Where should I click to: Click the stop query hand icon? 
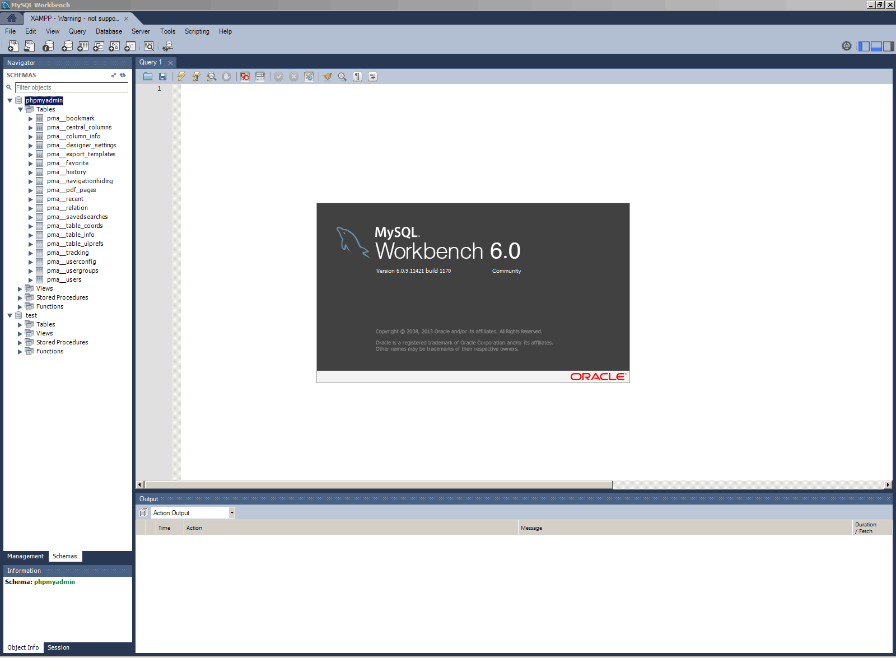tap(227, 77)
